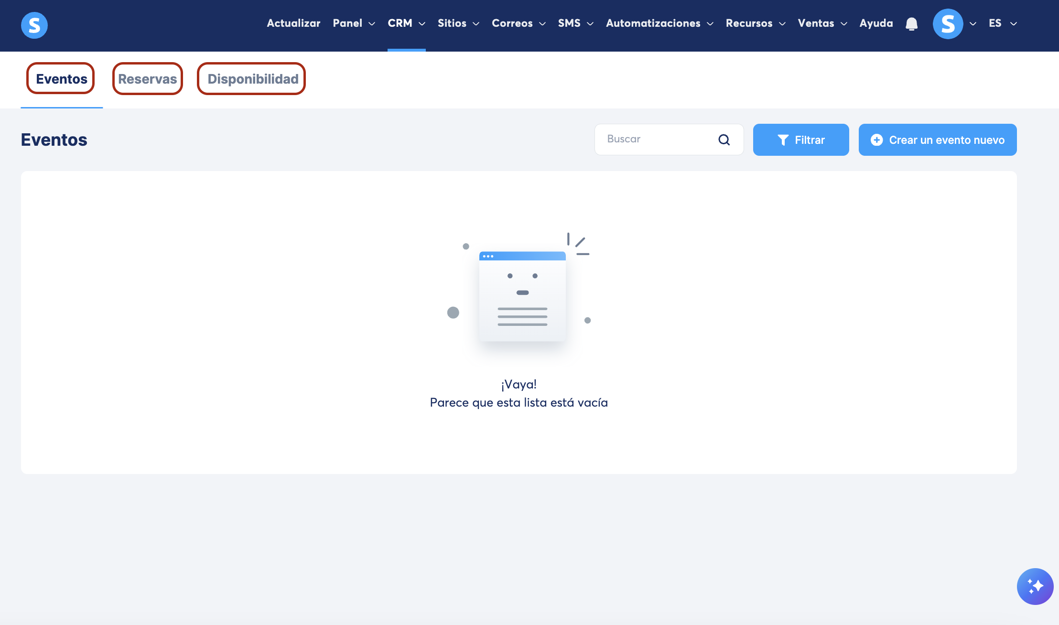Switch to the Reservas tab
The image size is (1059, 625).
pos(148,79)
